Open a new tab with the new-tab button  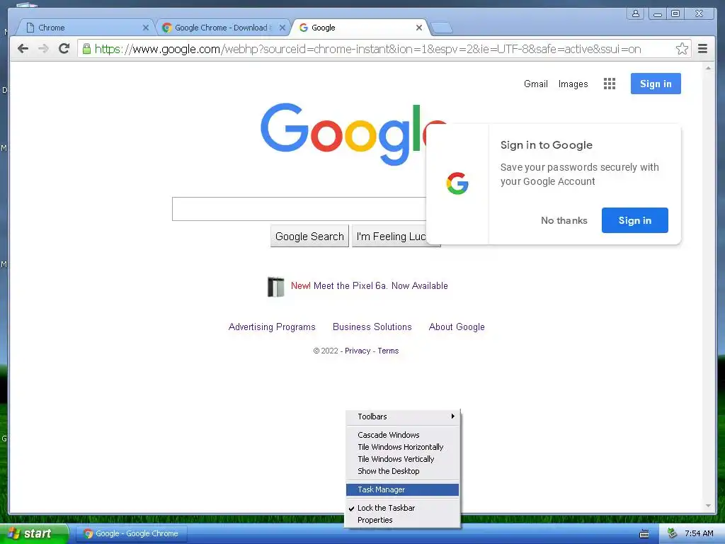tap(442, 28)
